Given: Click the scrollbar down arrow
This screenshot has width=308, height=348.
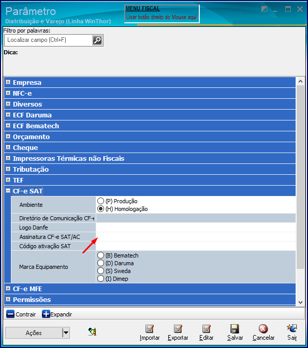Looking at the screenshot, I should tap(300, 302).
